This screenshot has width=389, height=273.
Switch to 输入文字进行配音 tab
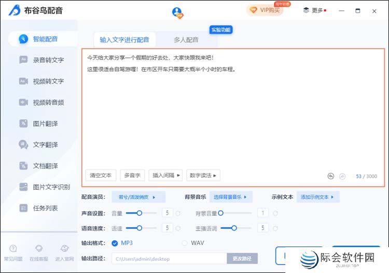point(124,40)
